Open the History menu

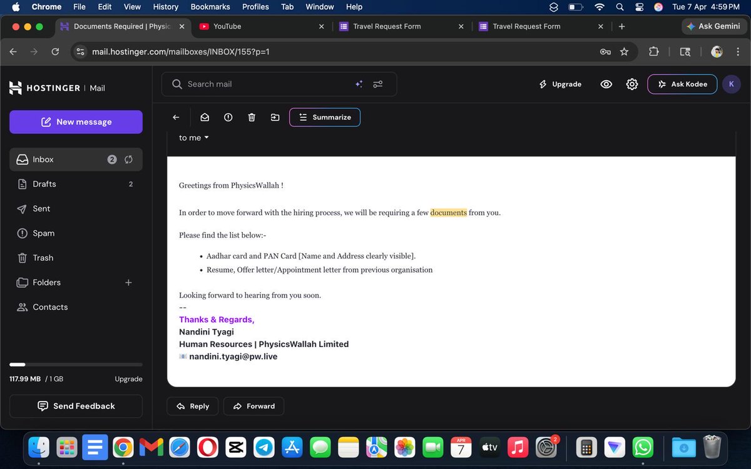tap(165, 7)
